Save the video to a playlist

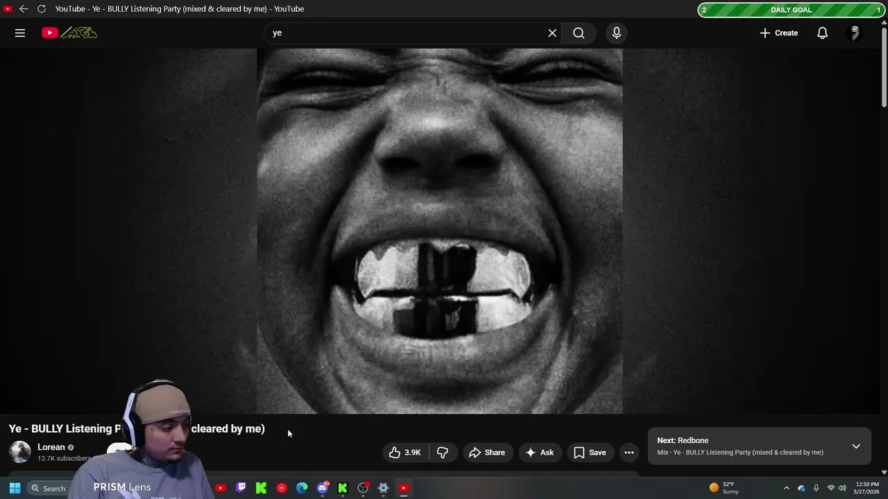coord(590,453)
